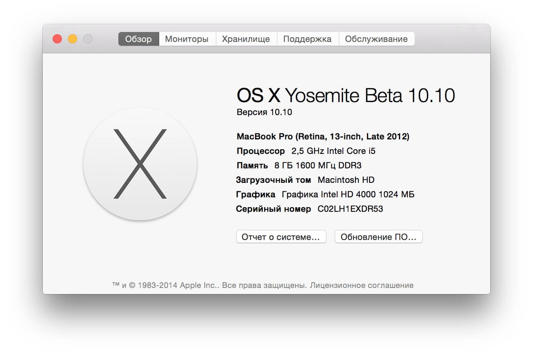Click the 8 ГБ 1600 МГц DDR3 value
This screenshot has width=533, height=355.
pyautogui.click(x=318, y=165)
